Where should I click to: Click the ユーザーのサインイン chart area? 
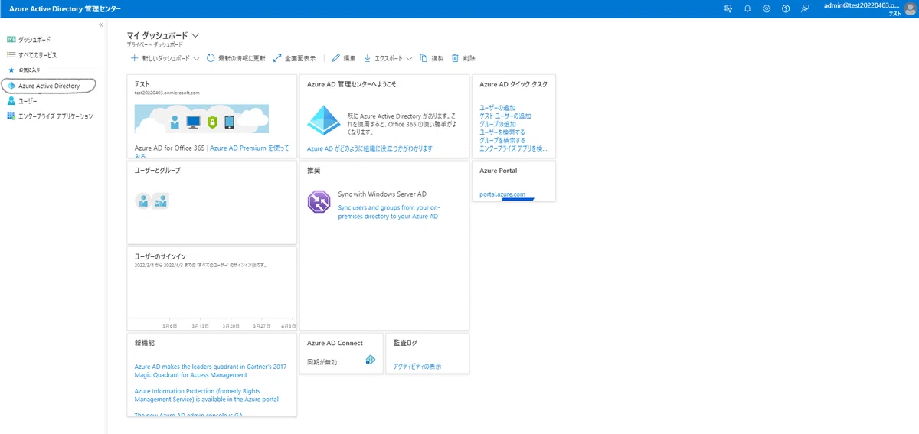211,295
